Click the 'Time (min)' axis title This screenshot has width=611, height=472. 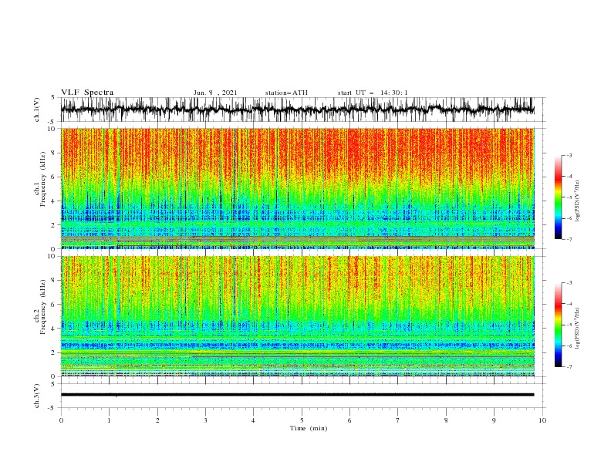coord(309,428)
